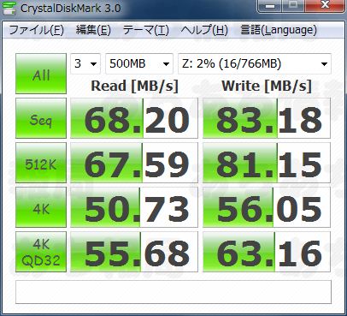347x316 pixels.
Task: Click the Seq write result 83.18
Action: click(267, 118)
